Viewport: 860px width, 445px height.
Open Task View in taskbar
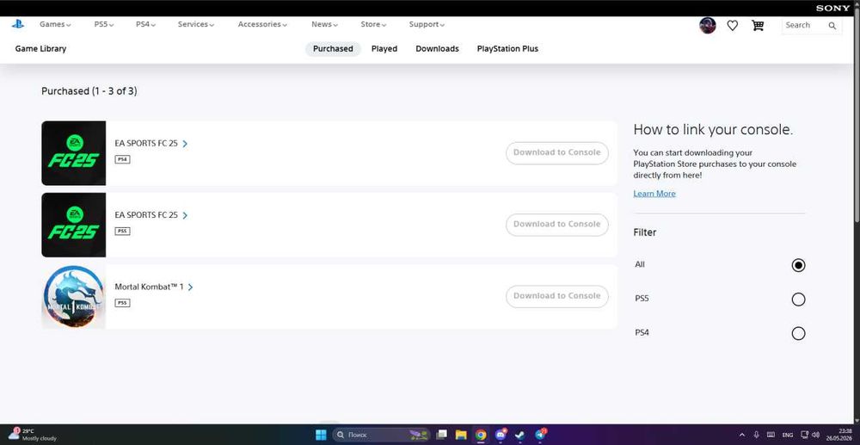point(441,436)
